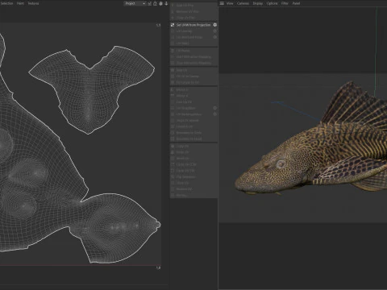This screenshot has height=290, width=387.
Task: Choose Flip Sequence command
Action: [x=193, y=177]
